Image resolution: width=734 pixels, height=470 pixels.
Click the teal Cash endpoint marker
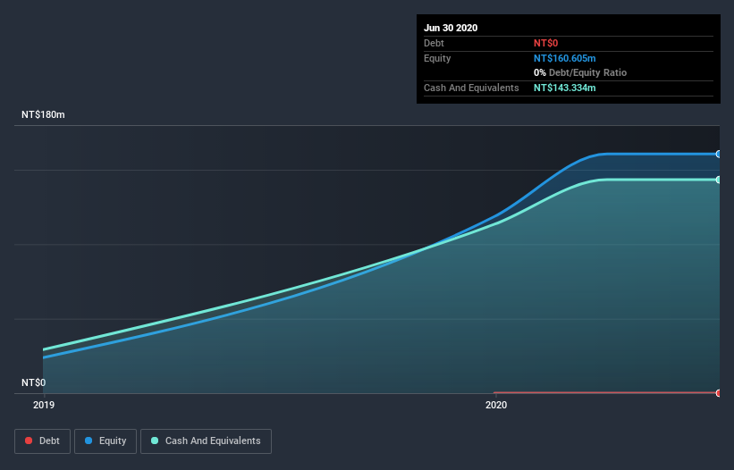[718, 180]
